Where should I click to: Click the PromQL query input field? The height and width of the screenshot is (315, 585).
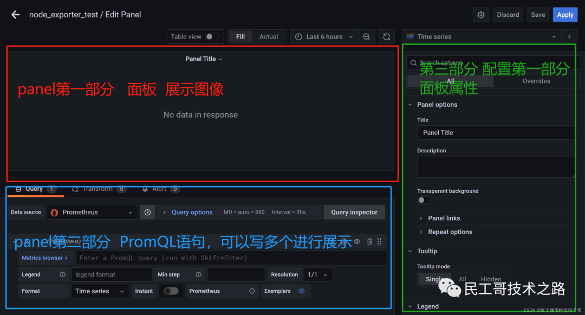pos(231,258)
